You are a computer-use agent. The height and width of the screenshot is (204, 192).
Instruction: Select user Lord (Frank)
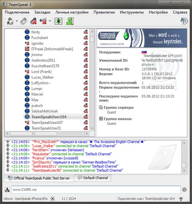42,72
